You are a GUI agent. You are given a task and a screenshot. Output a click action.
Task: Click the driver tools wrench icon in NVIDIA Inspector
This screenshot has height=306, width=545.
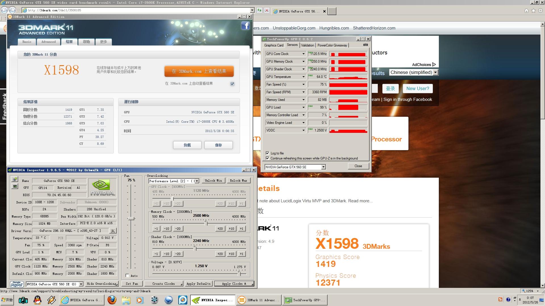[x=113, y=231]
